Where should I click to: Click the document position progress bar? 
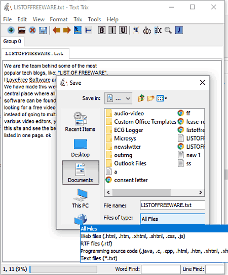(x=63, y=269)
